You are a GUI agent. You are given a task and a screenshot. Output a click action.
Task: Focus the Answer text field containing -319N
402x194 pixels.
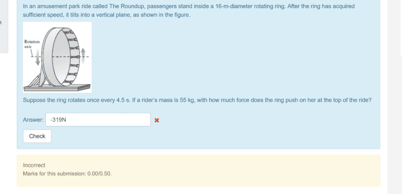(98, 120)
